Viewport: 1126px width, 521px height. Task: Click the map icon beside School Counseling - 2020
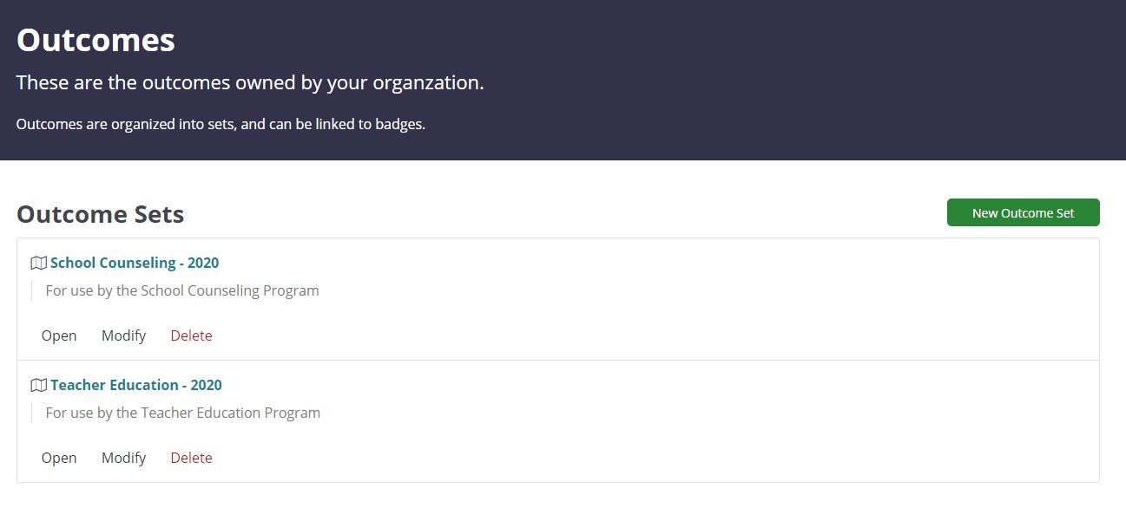pyautogui.click(x=38, y=263)
